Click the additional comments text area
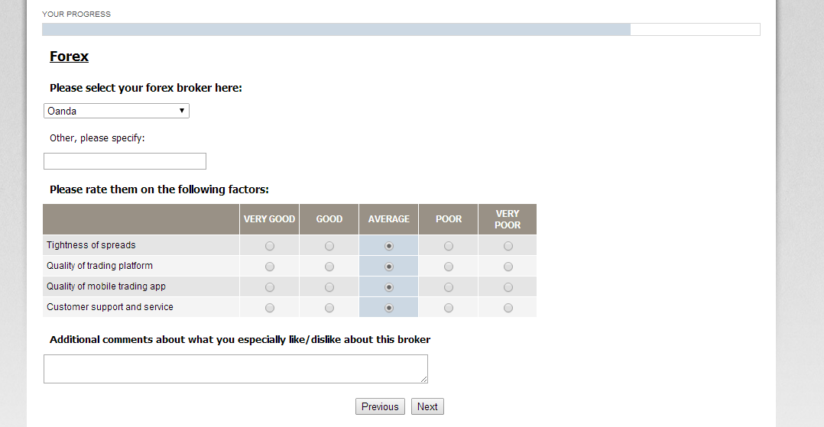The height and width of the screenshot is (427, 824). click(235, 369)
